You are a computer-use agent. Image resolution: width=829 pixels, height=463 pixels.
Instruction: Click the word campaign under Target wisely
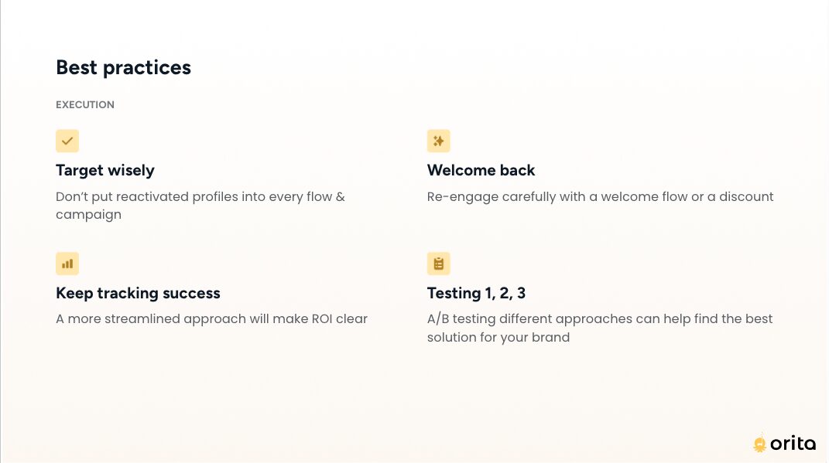89,215
